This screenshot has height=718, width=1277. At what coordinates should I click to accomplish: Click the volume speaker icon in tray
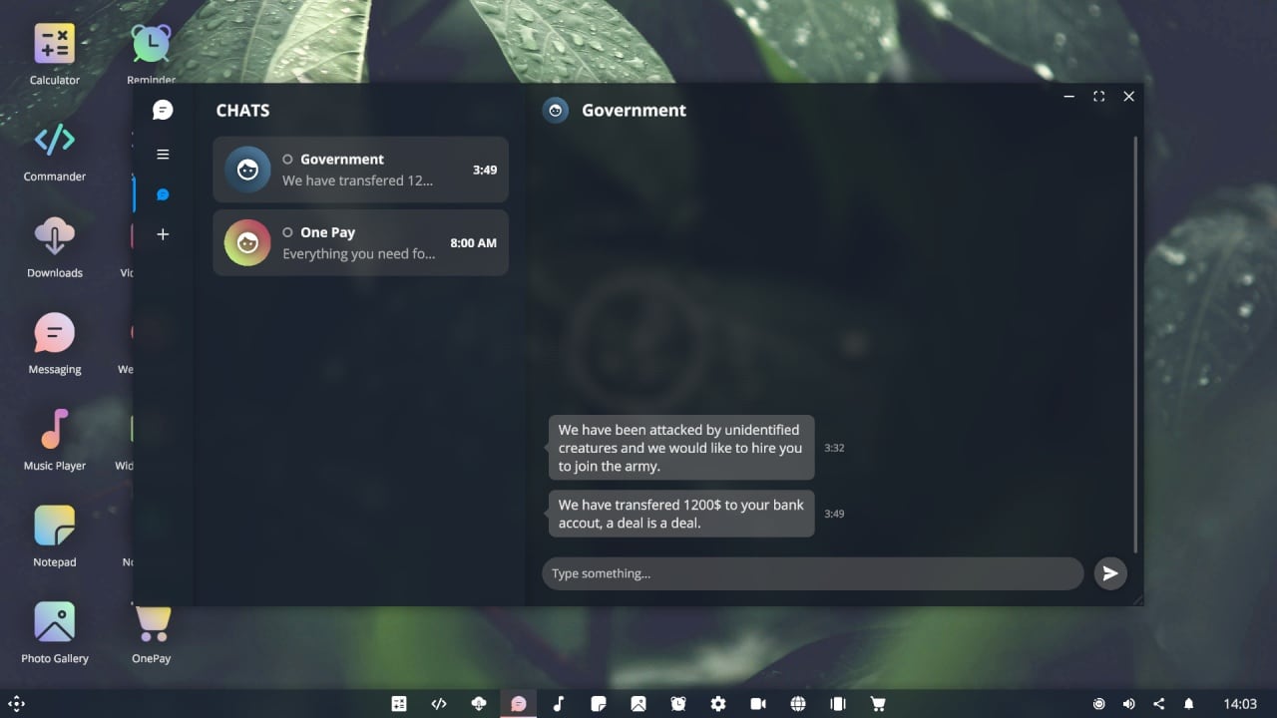[1128, 704]
